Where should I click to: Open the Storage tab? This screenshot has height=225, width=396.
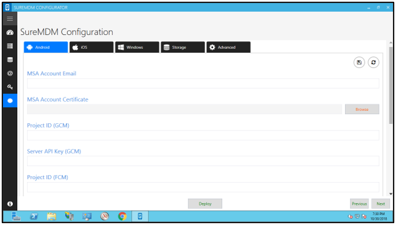[183, 47]
